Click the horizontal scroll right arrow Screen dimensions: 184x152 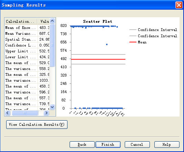(46, 113)
